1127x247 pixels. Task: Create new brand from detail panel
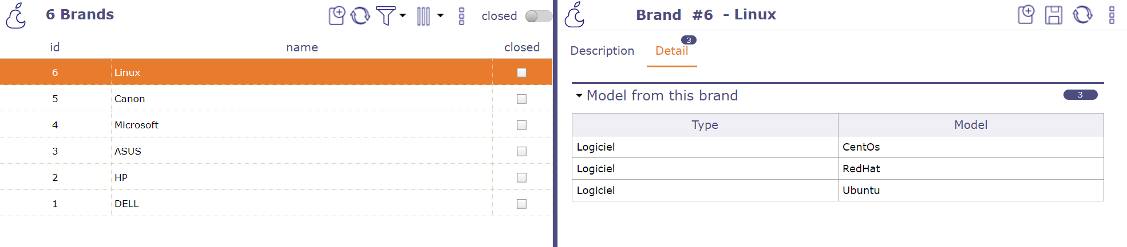coord(1026,15)
